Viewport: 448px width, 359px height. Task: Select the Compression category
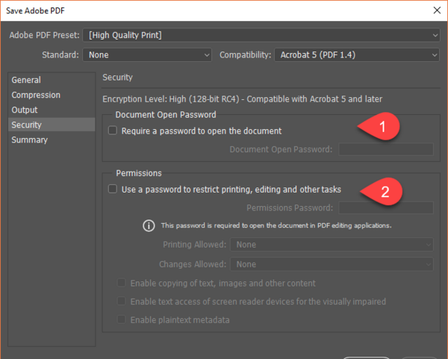[52, 95]
